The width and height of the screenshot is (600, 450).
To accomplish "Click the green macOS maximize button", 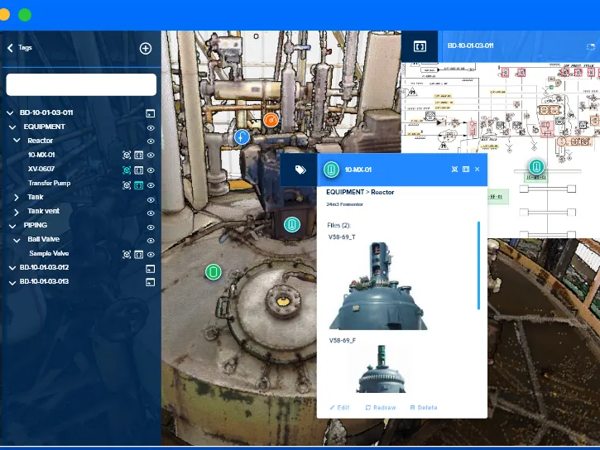I will pyautogui.click(x=25, y=15).
